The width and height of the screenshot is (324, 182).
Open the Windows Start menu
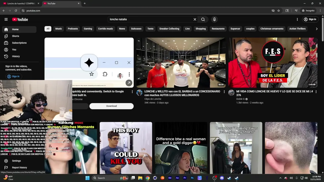point(87,178)
